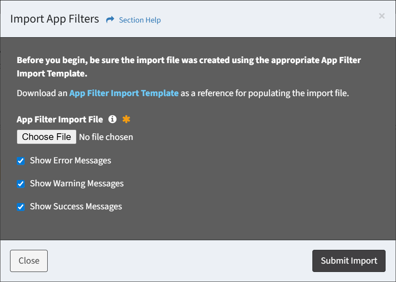
Task: Disable the Show Success Messages checkbox
Action: tap(21, 207)
